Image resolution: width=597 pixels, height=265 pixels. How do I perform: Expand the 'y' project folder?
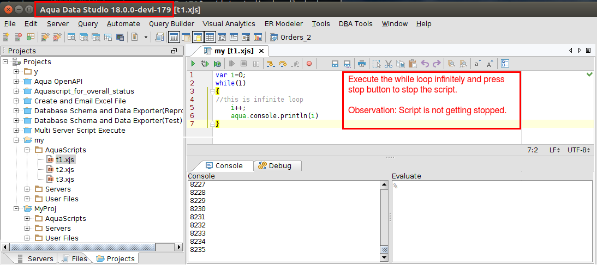pos(16,71)
